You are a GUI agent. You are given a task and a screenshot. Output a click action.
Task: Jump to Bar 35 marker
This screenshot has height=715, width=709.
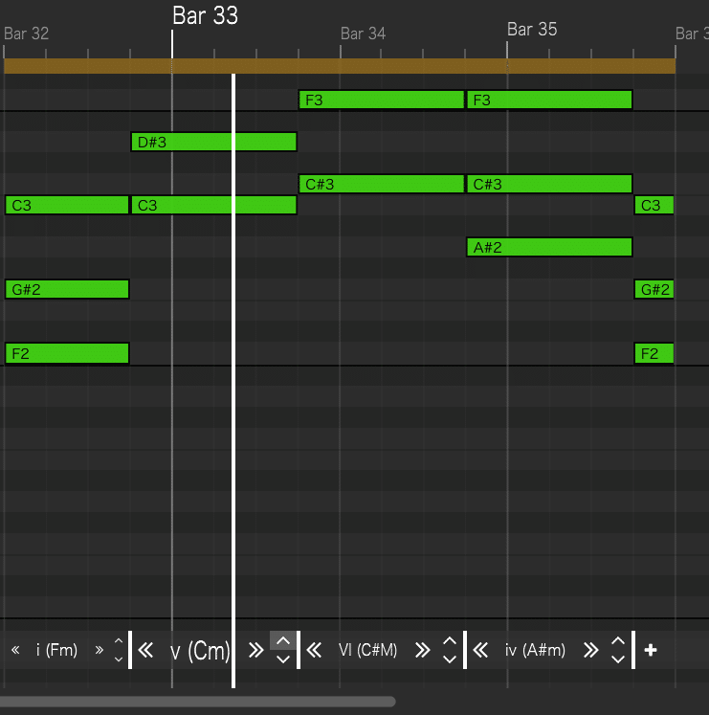(532, 29)
